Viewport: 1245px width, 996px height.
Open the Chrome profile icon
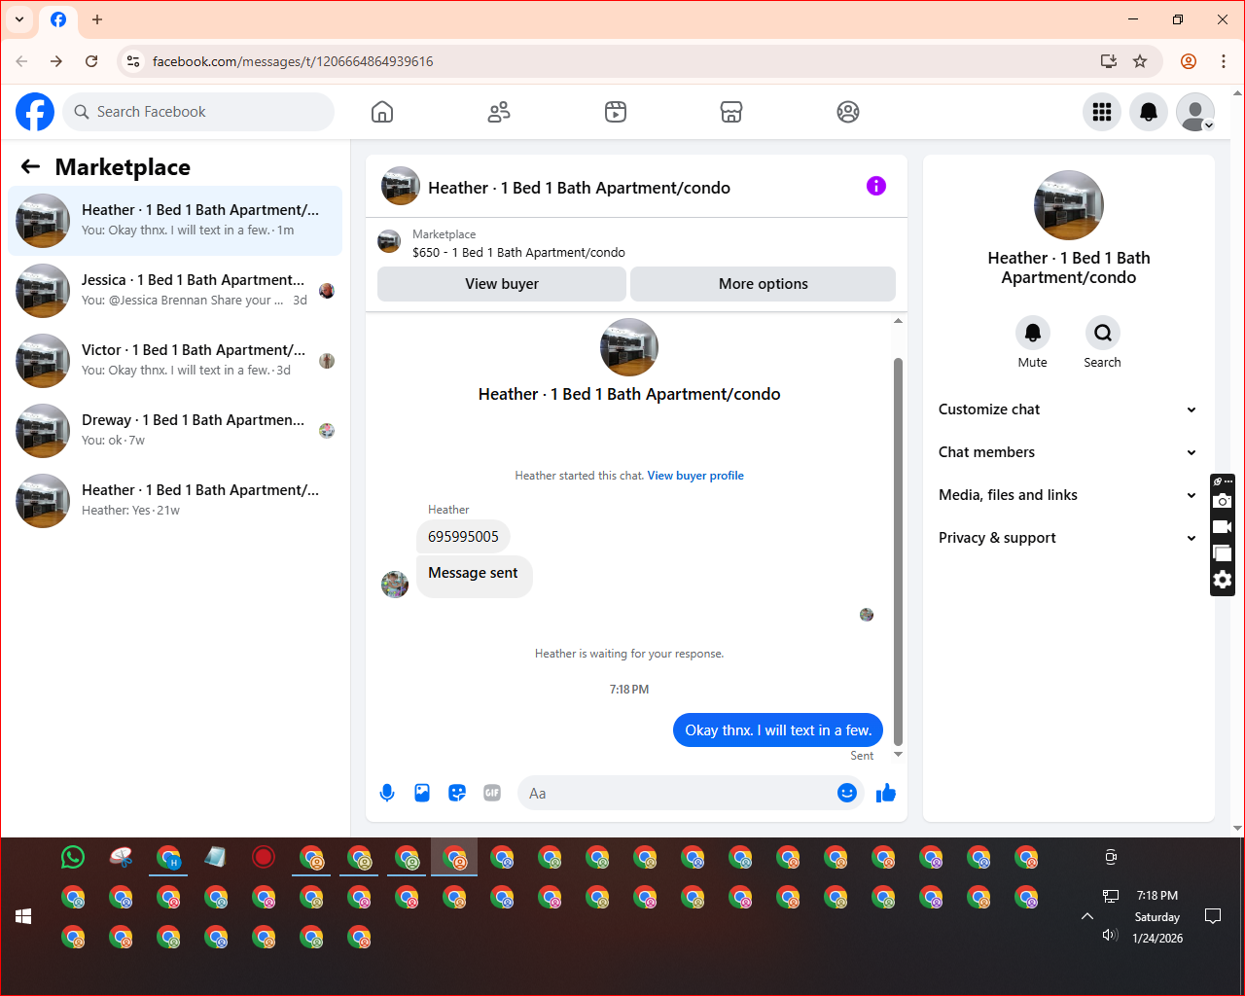click(x=1189, y=61)
